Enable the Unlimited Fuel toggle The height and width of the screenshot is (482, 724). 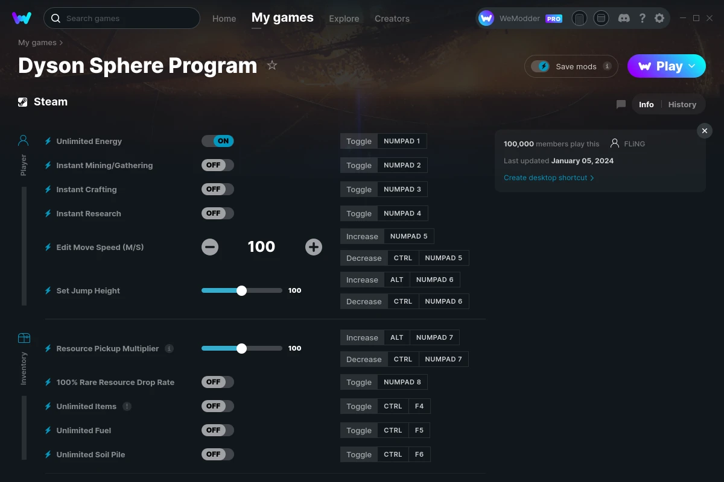click(217, 430)
